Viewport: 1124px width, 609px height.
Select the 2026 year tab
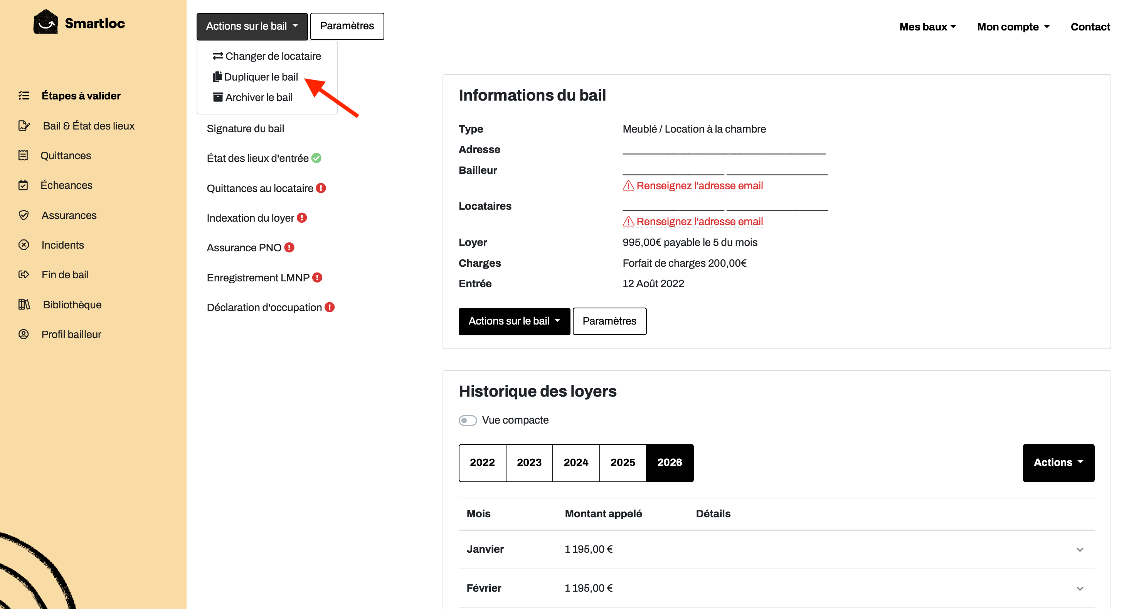[670, 463]
